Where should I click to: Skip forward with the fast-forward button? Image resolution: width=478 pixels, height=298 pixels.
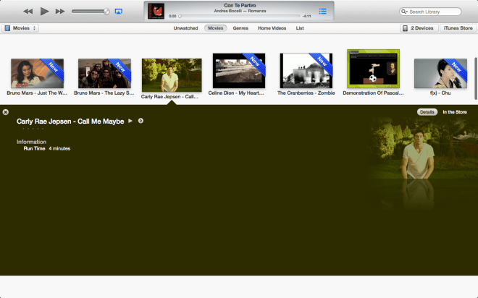click(60, 12)
